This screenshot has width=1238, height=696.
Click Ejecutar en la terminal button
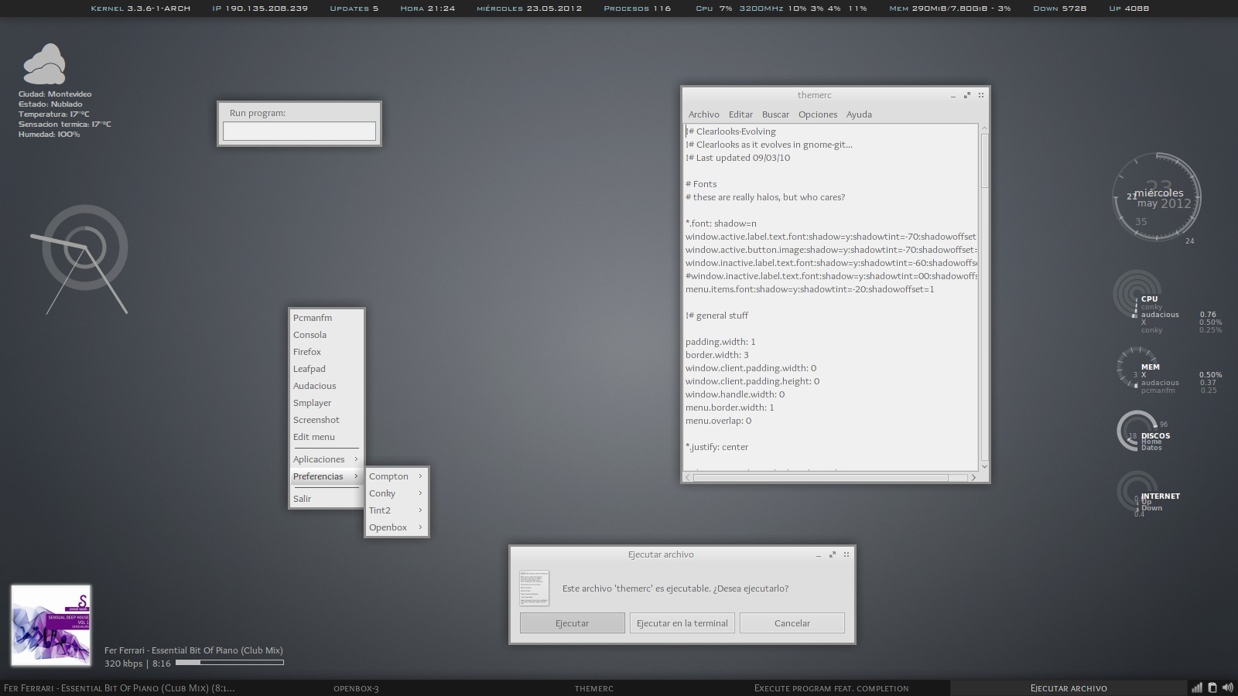tap(682, 623)
